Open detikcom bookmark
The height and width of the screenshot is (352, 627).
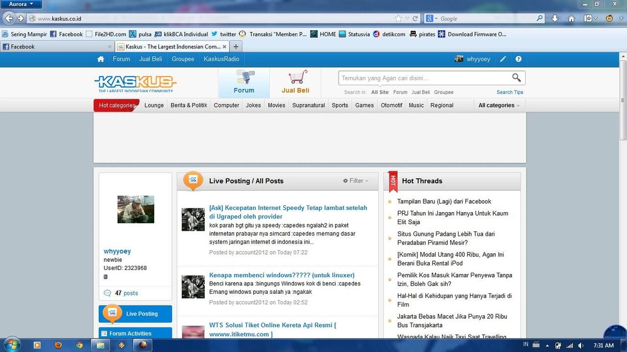389,34
